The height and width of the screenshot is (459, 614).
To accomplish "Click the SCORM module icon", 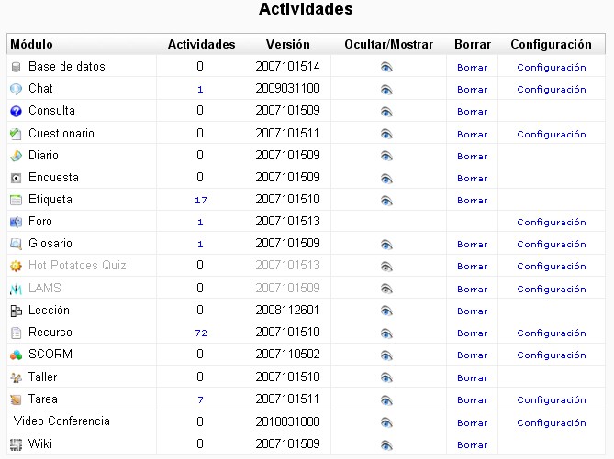I will point(16,355).
